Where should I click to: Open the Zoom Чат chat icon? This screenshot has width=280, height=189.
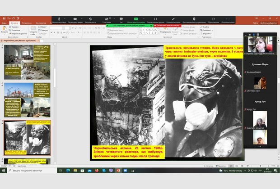pos(121,20)
